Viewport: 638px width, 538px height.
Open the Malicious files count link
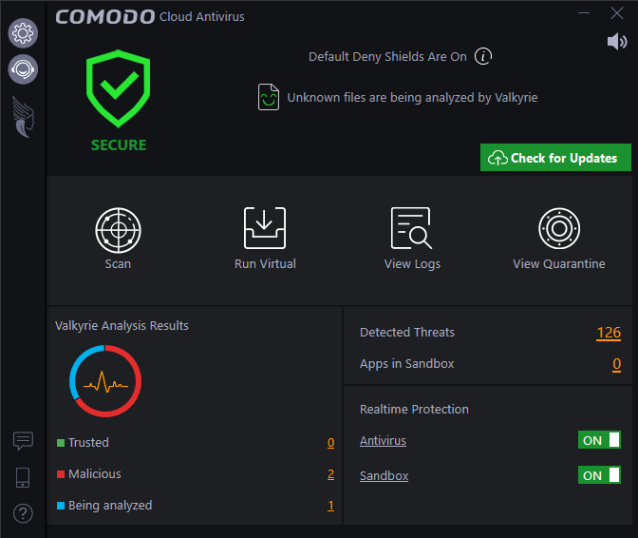pyautogui.click(x=330, y=474)
